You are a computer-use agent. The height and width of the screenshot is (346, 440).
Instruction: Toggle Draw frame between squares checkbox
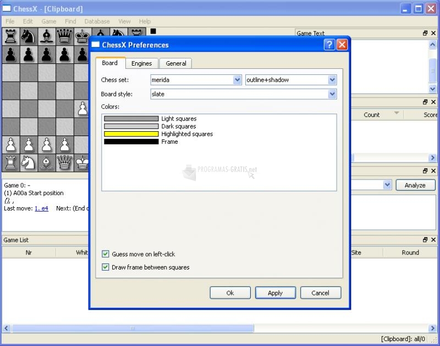point(105,267)
